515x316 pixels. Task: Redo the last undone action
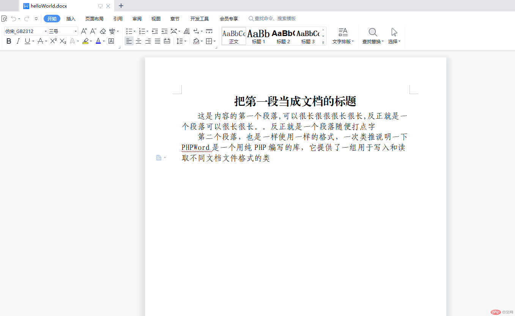[27, 19]
